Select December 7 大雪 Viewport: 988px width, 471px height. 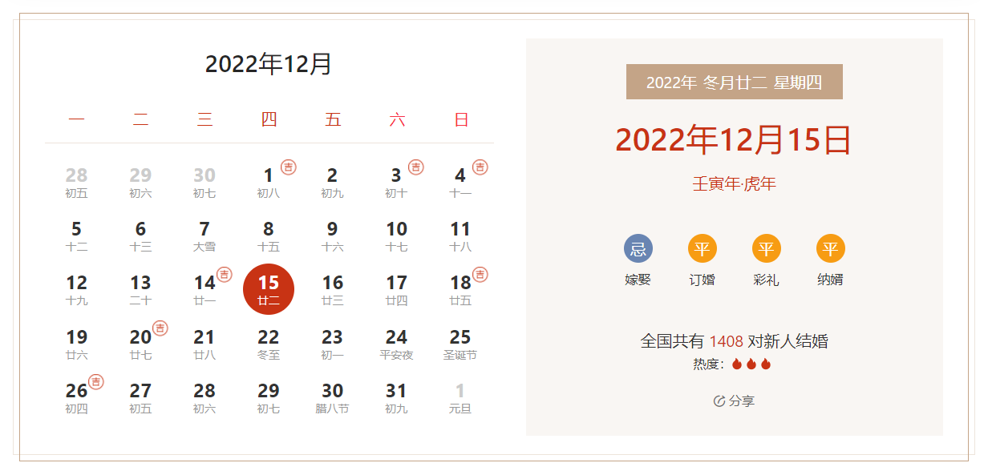coord(204,236)
